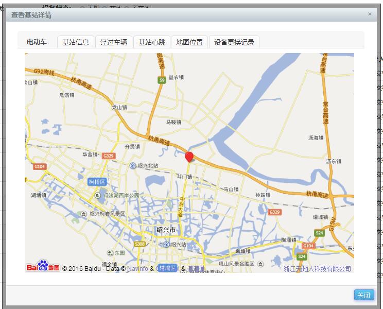
Task: Switch to the 经过车辆 tab
Action: (114, 42)
